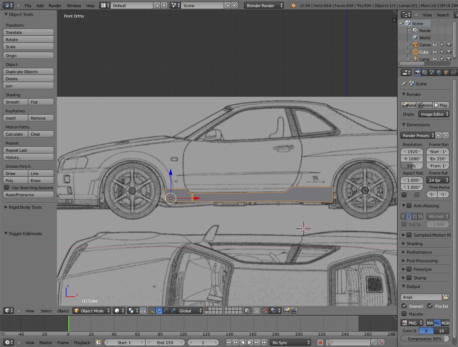458x347 pixels.
Task: Click the Duplicate Objects button
Action: [x=29, y=72]
